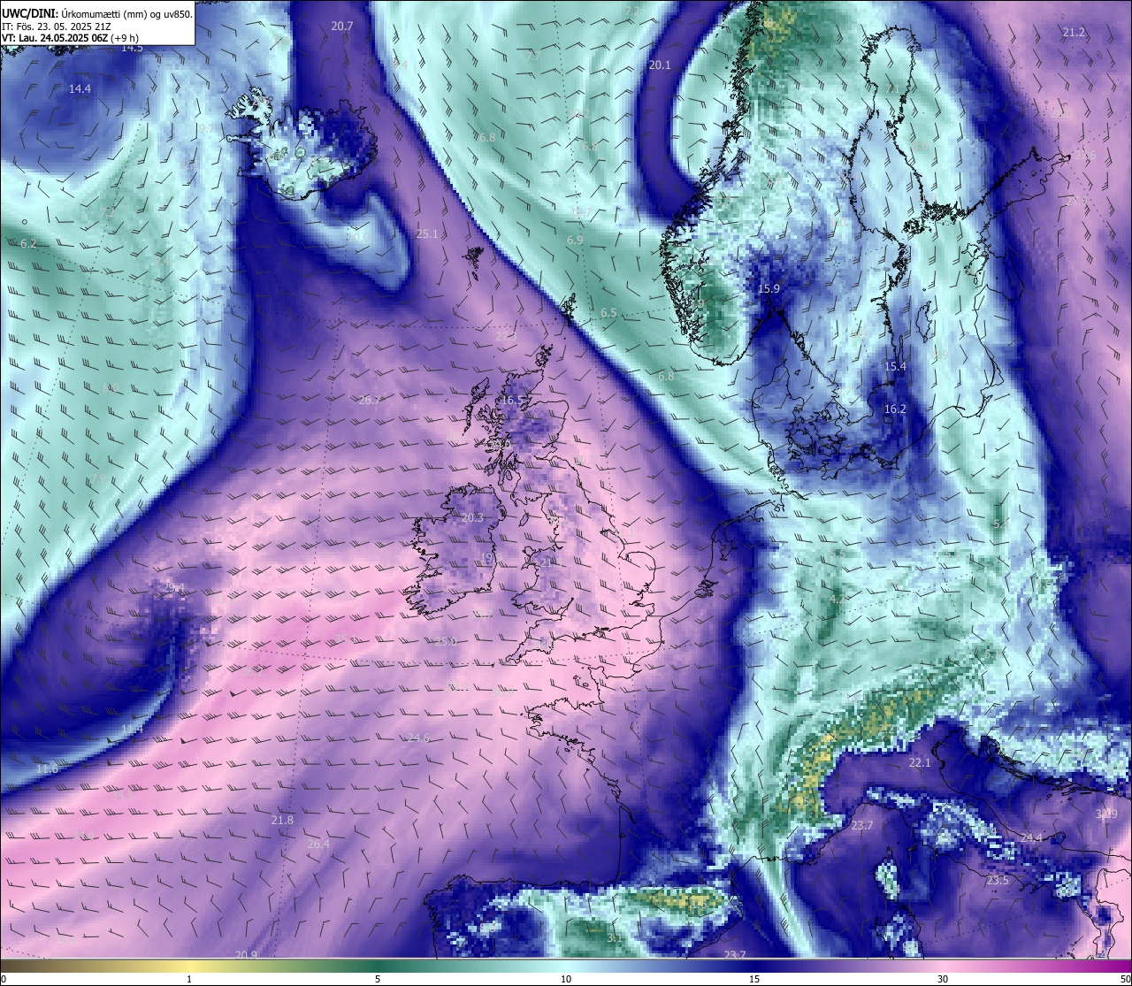The width and height of the screenshot is (1132, 986).
Task: Click the 20.7 value label north of Iceland
Action: [x=342, y=27]
